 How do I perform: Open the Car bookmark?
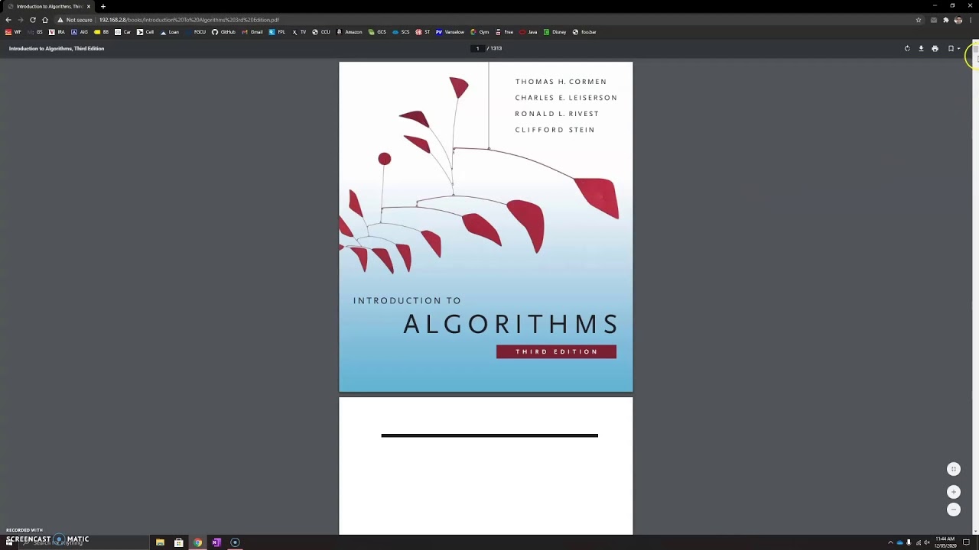[122, 32]
